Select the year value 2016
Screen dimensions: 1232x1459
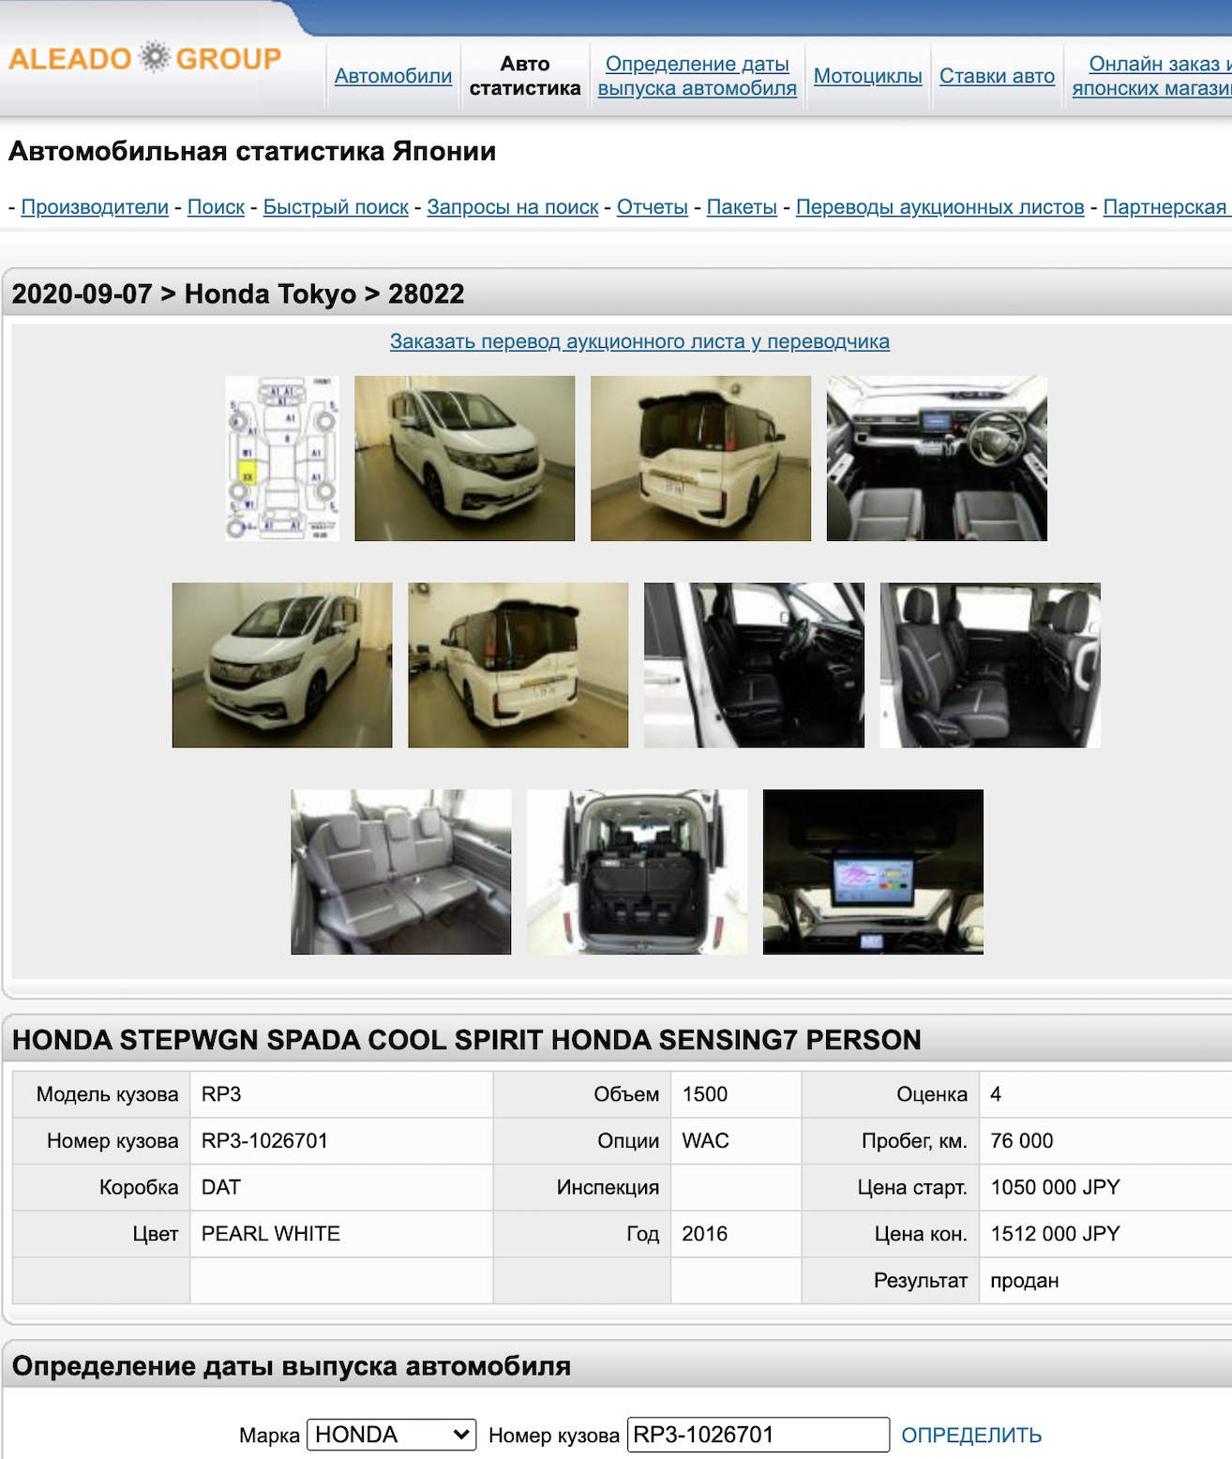pyautogui.click(x=705, y=1234)
